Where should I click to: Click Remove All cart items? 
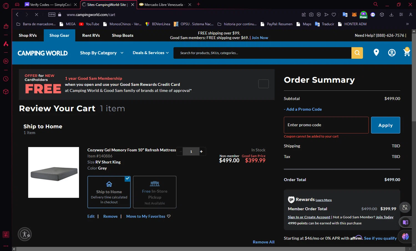(263, 242)
